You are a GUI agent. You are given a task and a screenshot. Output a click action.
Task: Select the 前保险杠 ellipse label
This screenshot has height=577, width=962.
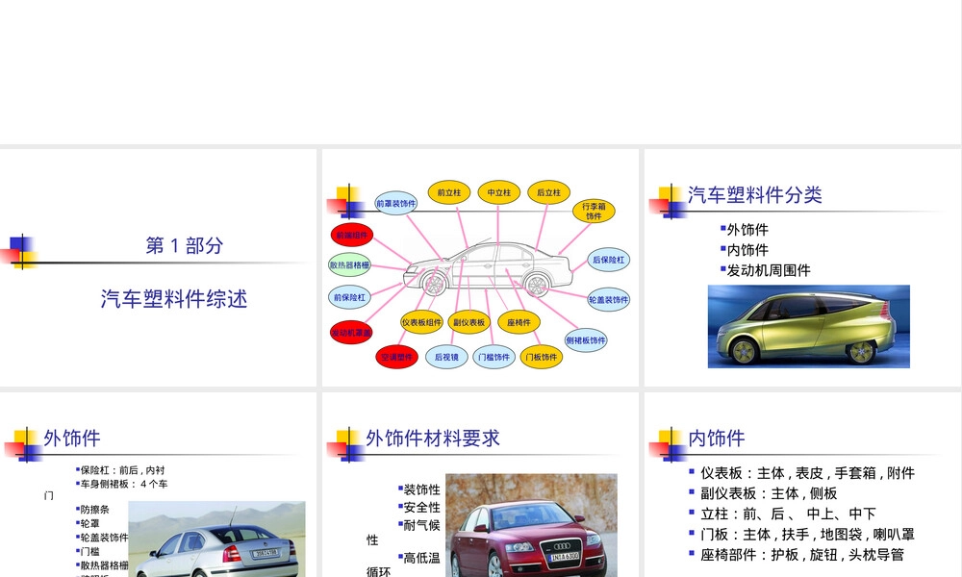(x=349, y=297)
